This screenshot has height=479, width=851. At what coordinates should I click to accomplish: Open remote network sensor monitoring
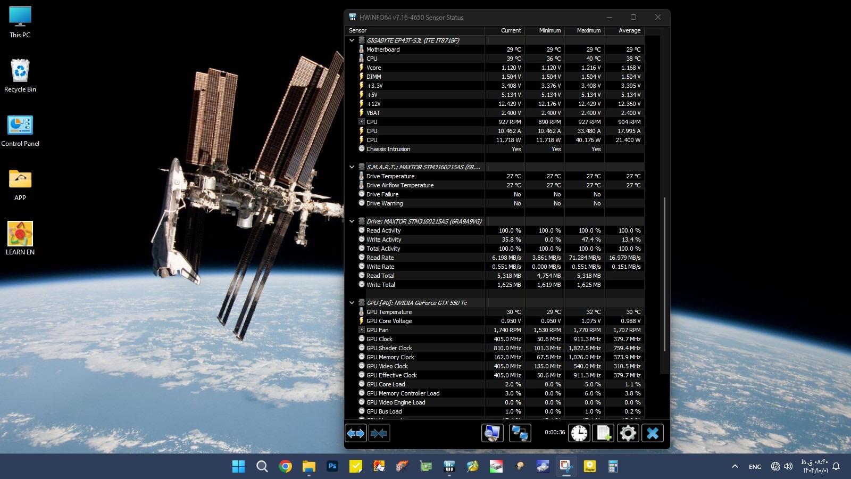pyautogui.click(x=519, y=433)
